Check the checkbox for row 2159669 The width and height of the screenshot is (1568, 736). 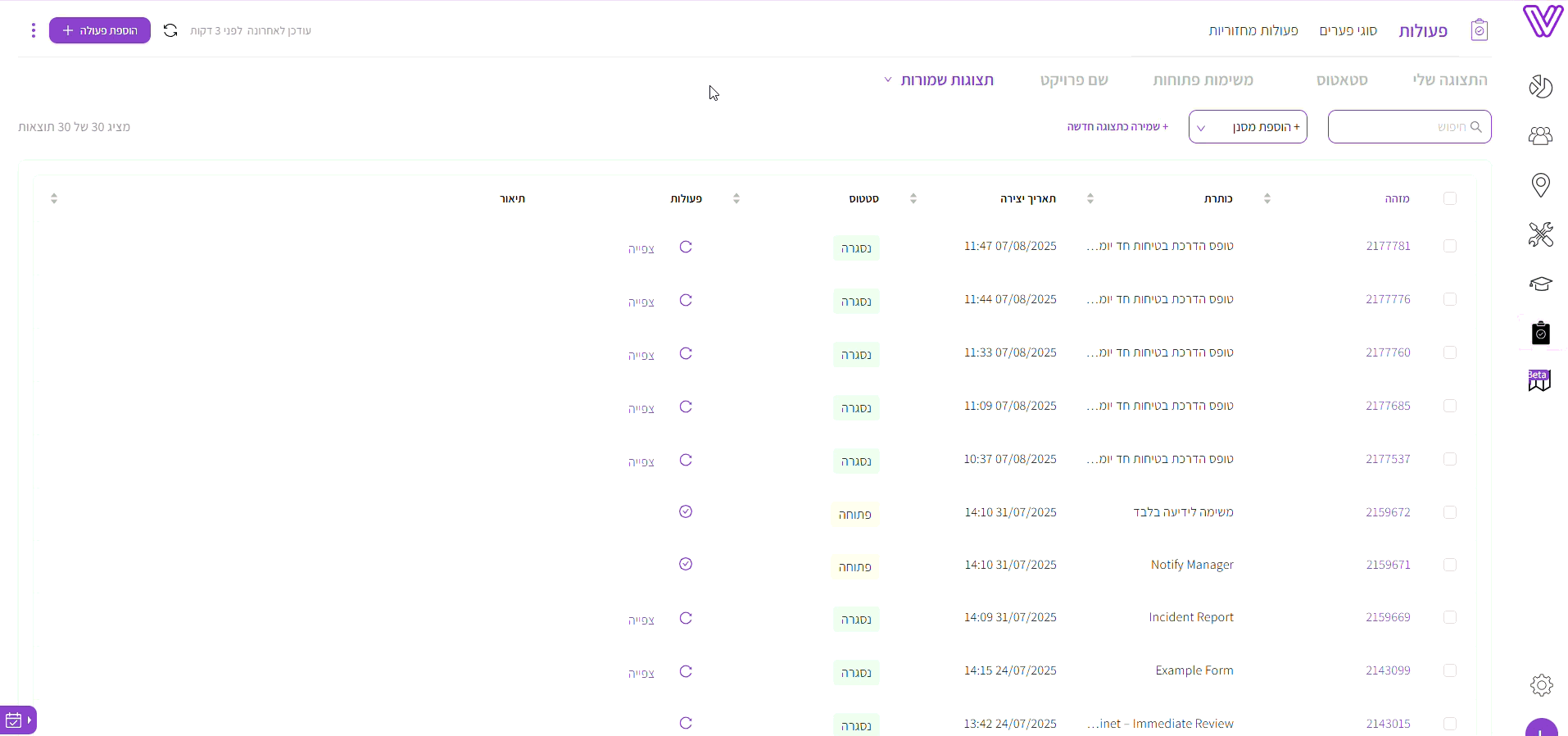pyautogui.click(x=1450, y=617)
